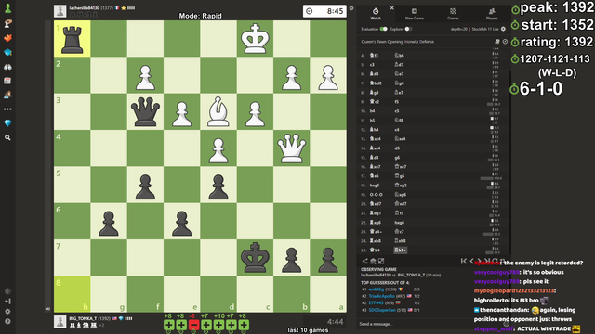Open the Puzzles icon in sidebar
The image size is (595, 334).
(7, 38)
